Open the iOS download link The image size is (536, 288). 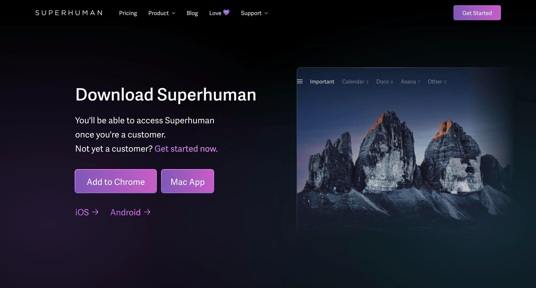[87, 212]
